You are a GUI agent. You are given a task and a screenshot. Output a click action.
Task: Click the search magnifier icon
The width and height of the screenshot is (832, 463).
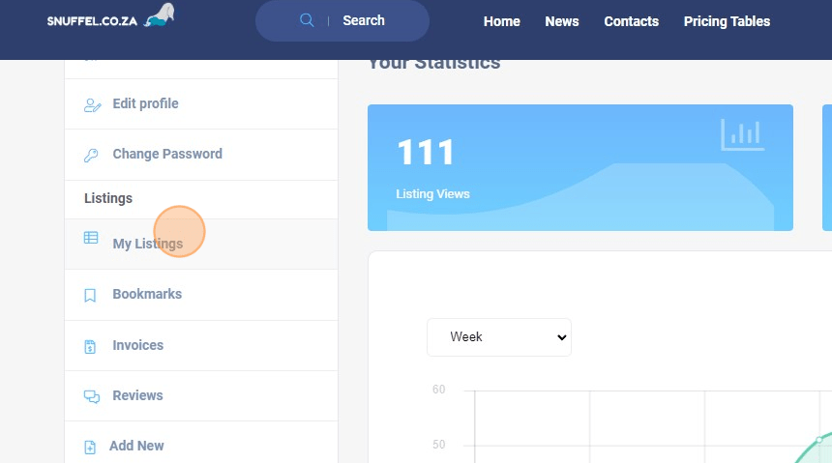point(307,20)
